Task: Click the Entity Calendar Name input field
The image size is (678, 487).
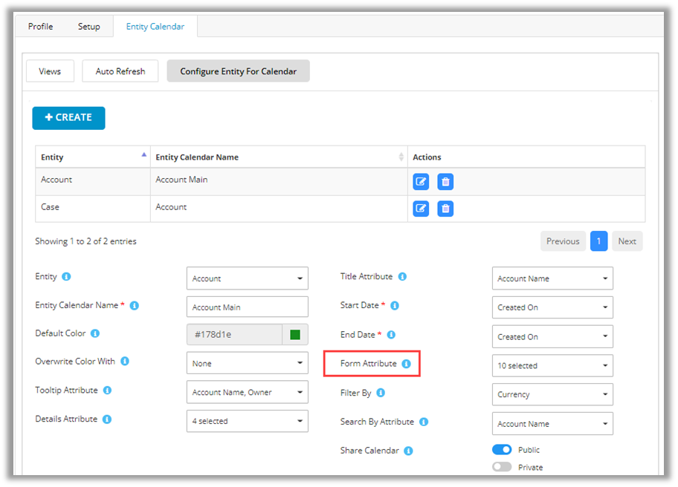Action: pyautogui.click(x=247, y=307)
